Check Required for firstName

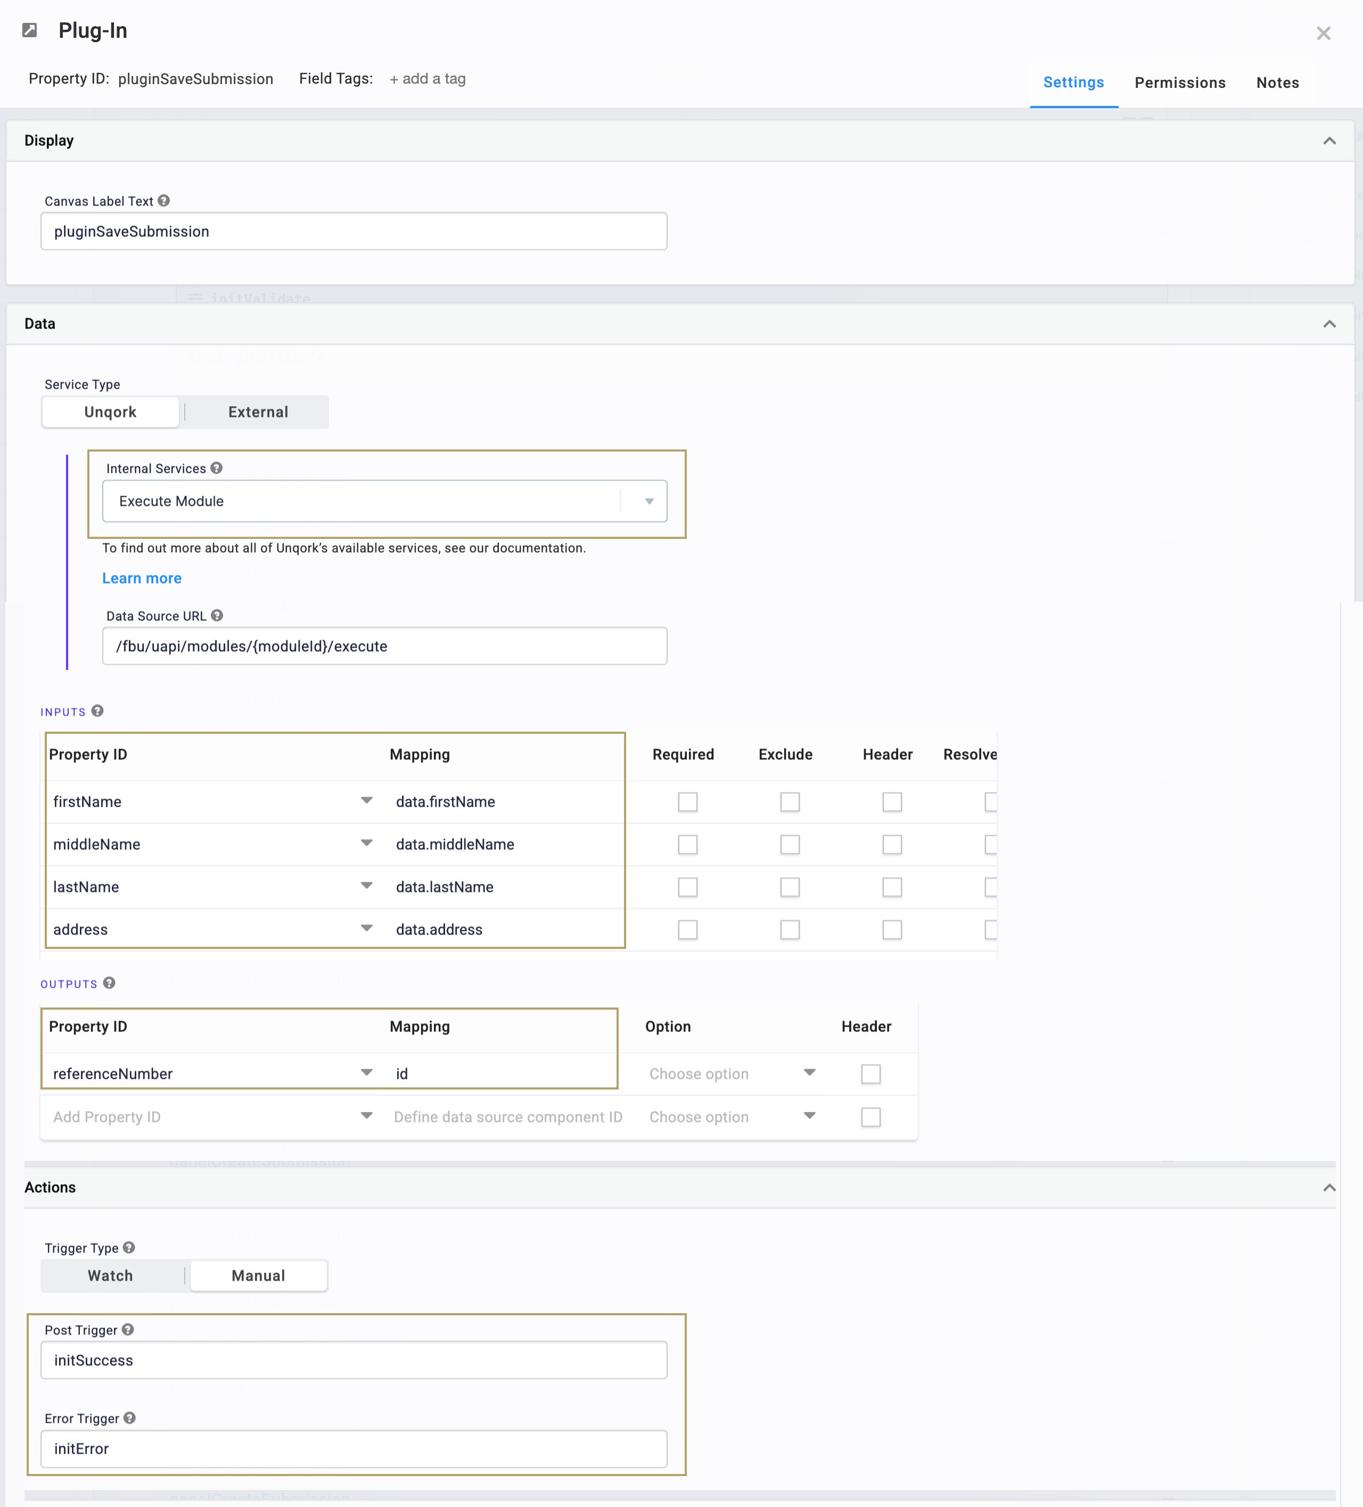[x=687, y=801]
